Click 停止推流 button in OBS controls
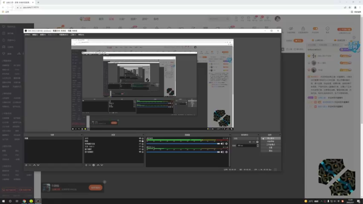The image size is (363, 204). pyautogui.click(x=270, y=138)
